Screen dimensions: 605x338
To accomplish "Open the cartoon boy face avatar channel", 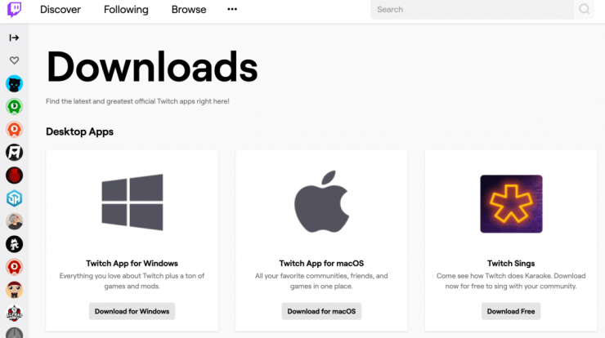I will point(14,290).
